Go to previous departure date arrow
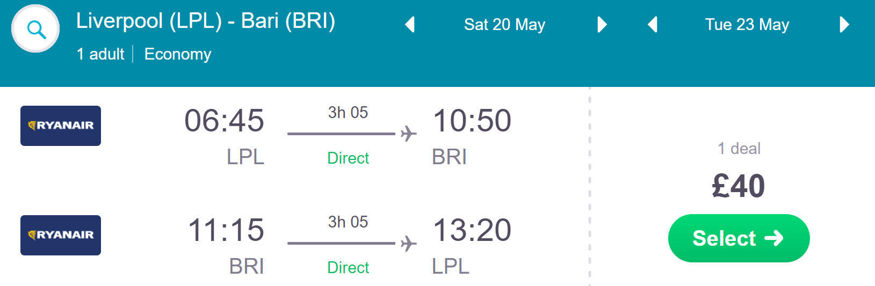This screenshot has height=286, width=875. [410, 25]
